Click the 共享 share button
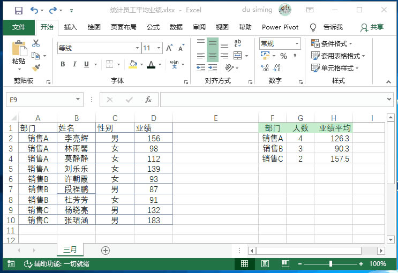Image resolution: width=398 pixels, height=273 pixels. click(x=372, y=27)
